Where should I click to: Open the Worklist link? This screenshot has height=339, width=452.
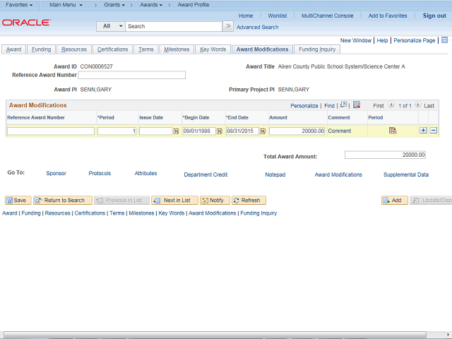(x=278, y=16)
